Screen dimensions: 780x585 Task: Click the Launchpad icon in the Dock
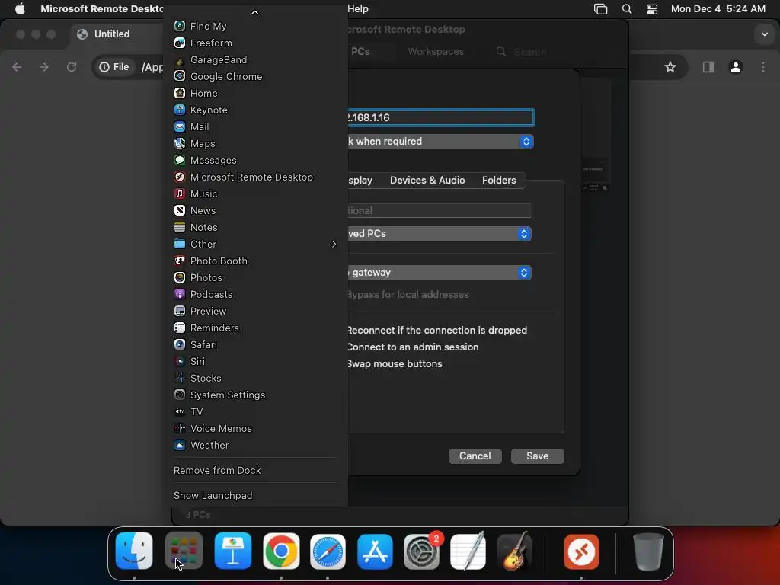pos(184,551)
